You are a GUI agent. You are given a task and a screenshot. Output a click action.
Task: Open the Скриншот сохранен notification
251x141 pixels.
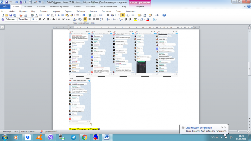coord(198,128)
